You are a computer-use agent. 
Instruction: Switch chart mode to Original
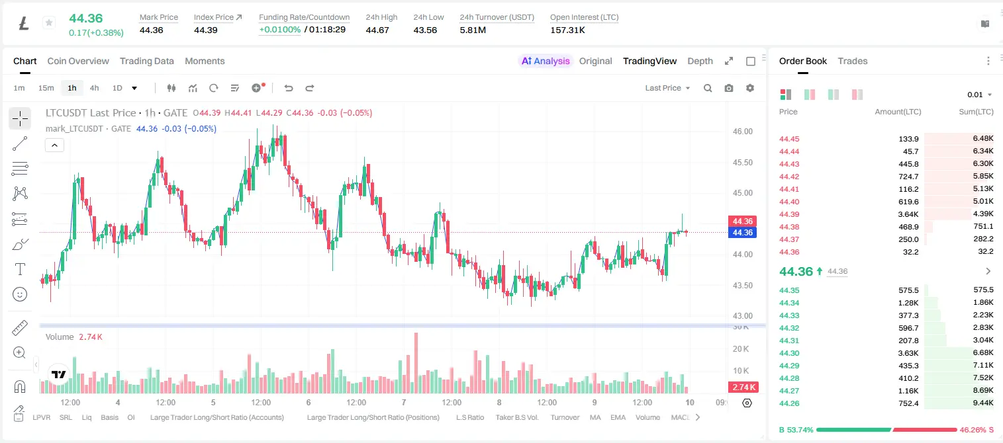pos(595,61)
